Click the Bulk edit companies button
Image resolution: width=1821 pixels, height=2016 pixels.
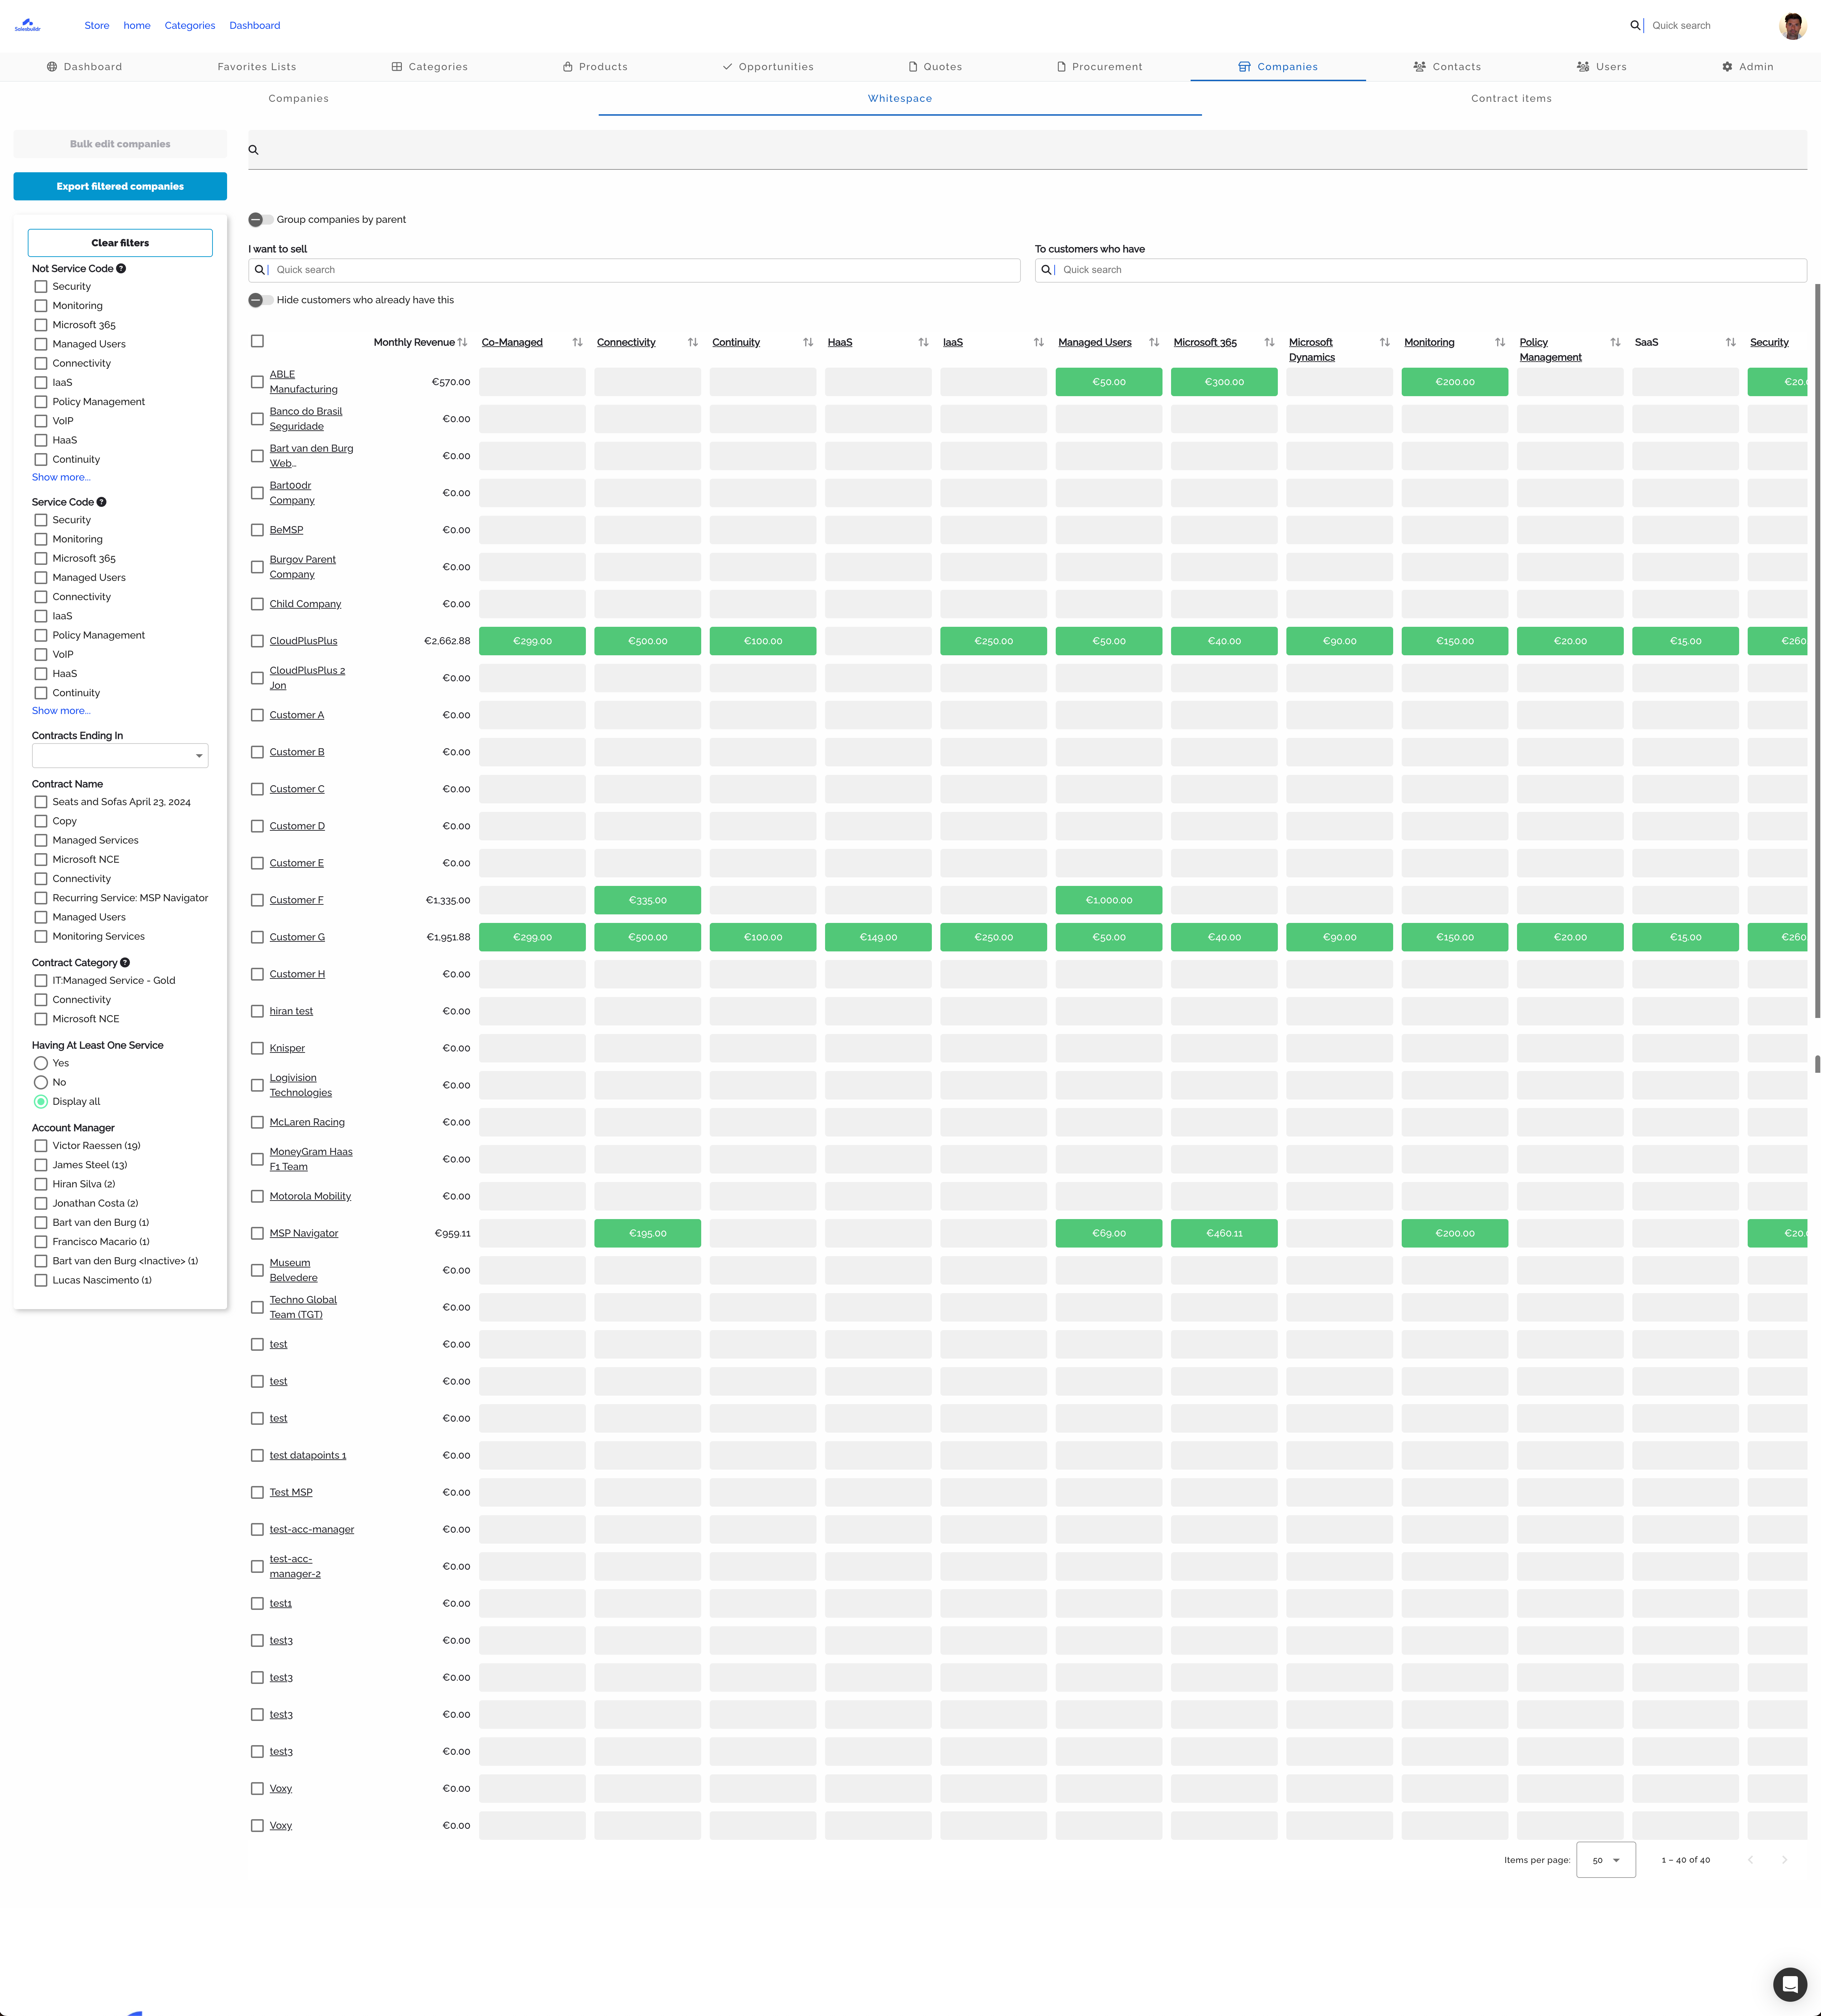(120, 144)
